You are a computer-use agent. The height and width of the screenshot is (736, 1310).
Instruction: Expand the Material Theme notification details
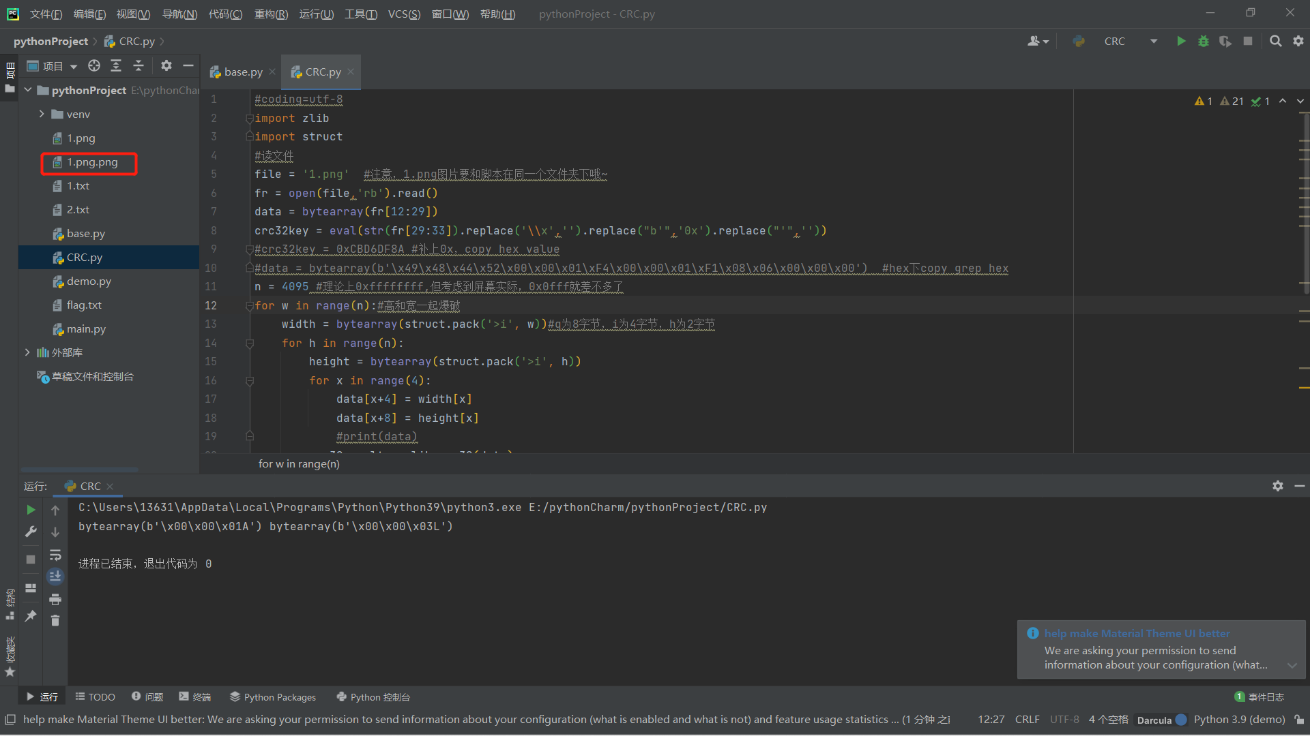coord(1294,665)
